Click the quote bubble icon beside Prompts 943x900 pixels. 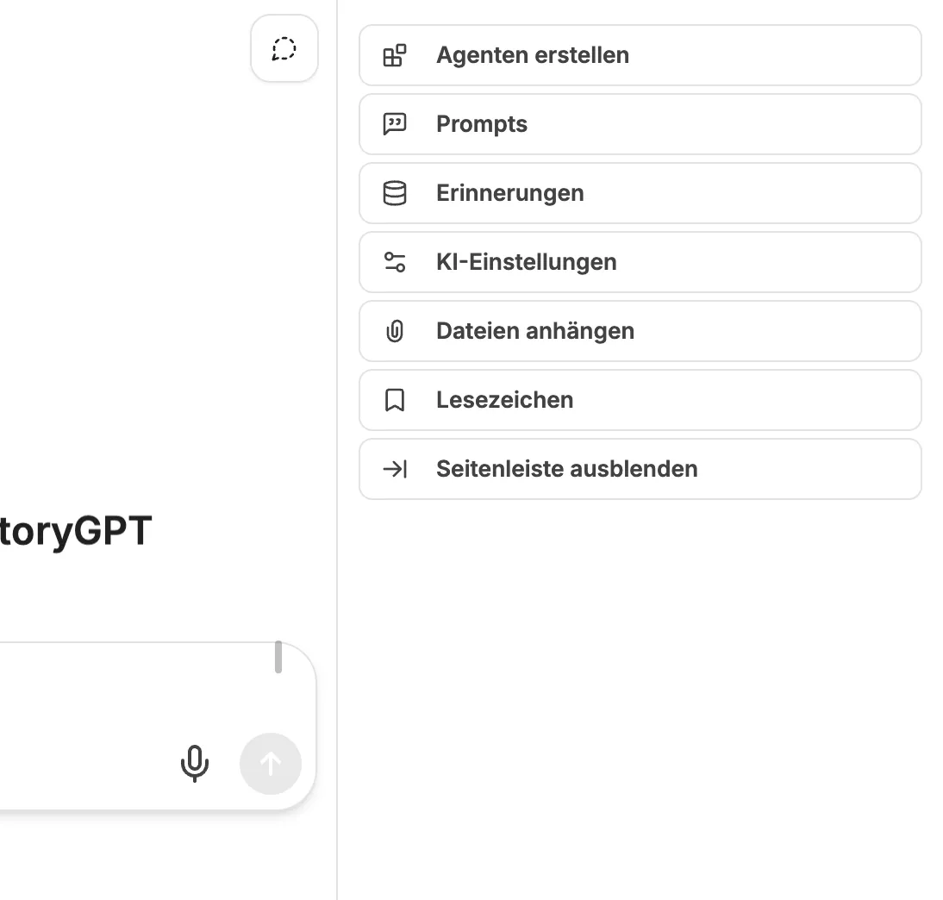395,124
